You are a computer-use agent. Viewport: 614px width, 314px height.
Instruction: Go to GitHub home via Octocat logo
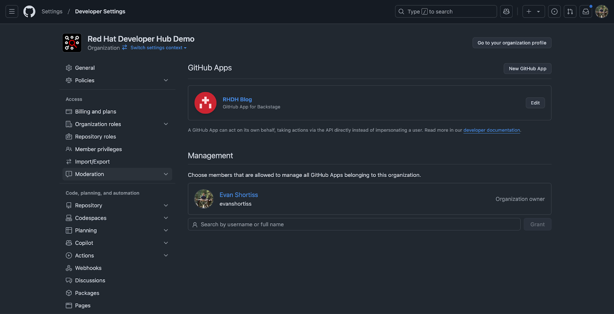(x=29, y=11)
